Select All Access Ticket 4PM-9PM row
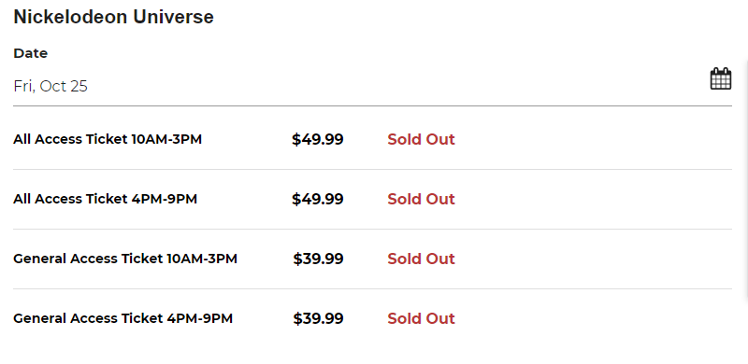Image resolution: width=748 pixels, height=364 pixels. click(x=372, y=199)
